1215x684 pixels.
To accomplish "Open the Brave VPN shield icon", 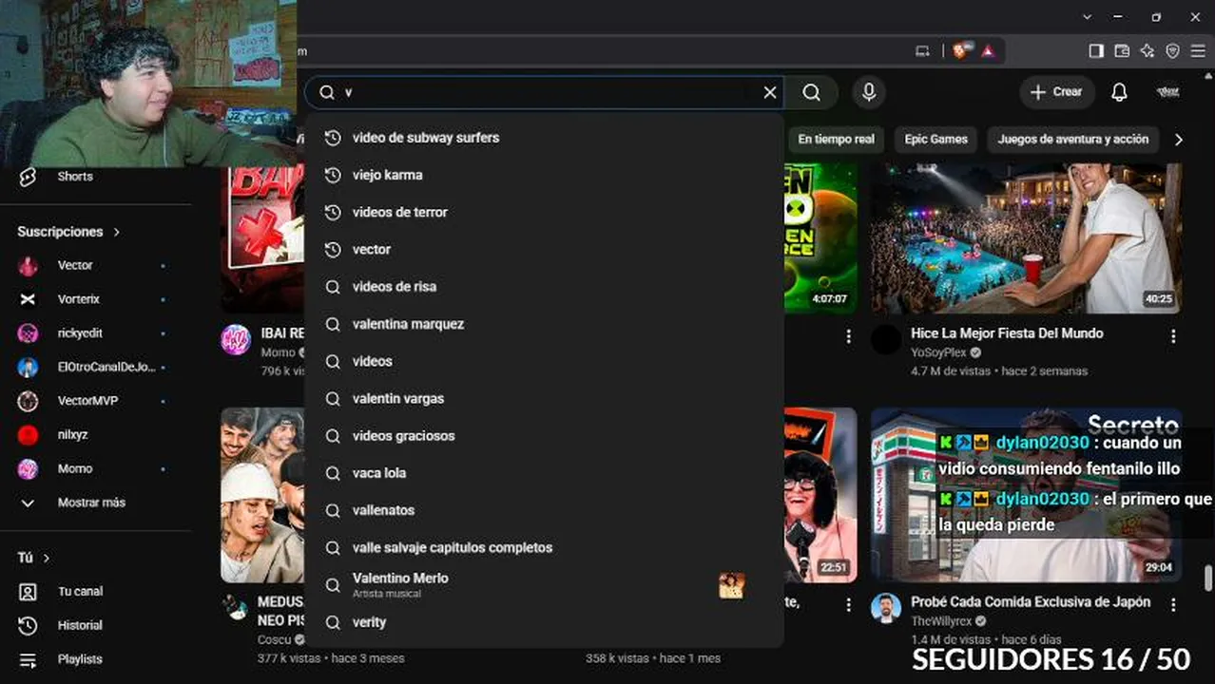I will [x=1173, y=50].
